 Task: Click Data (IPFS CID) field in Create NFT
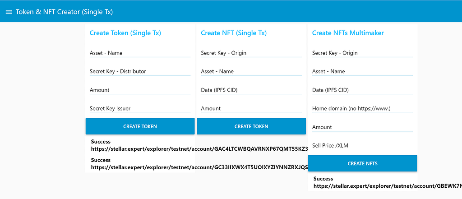coord(251,90)
